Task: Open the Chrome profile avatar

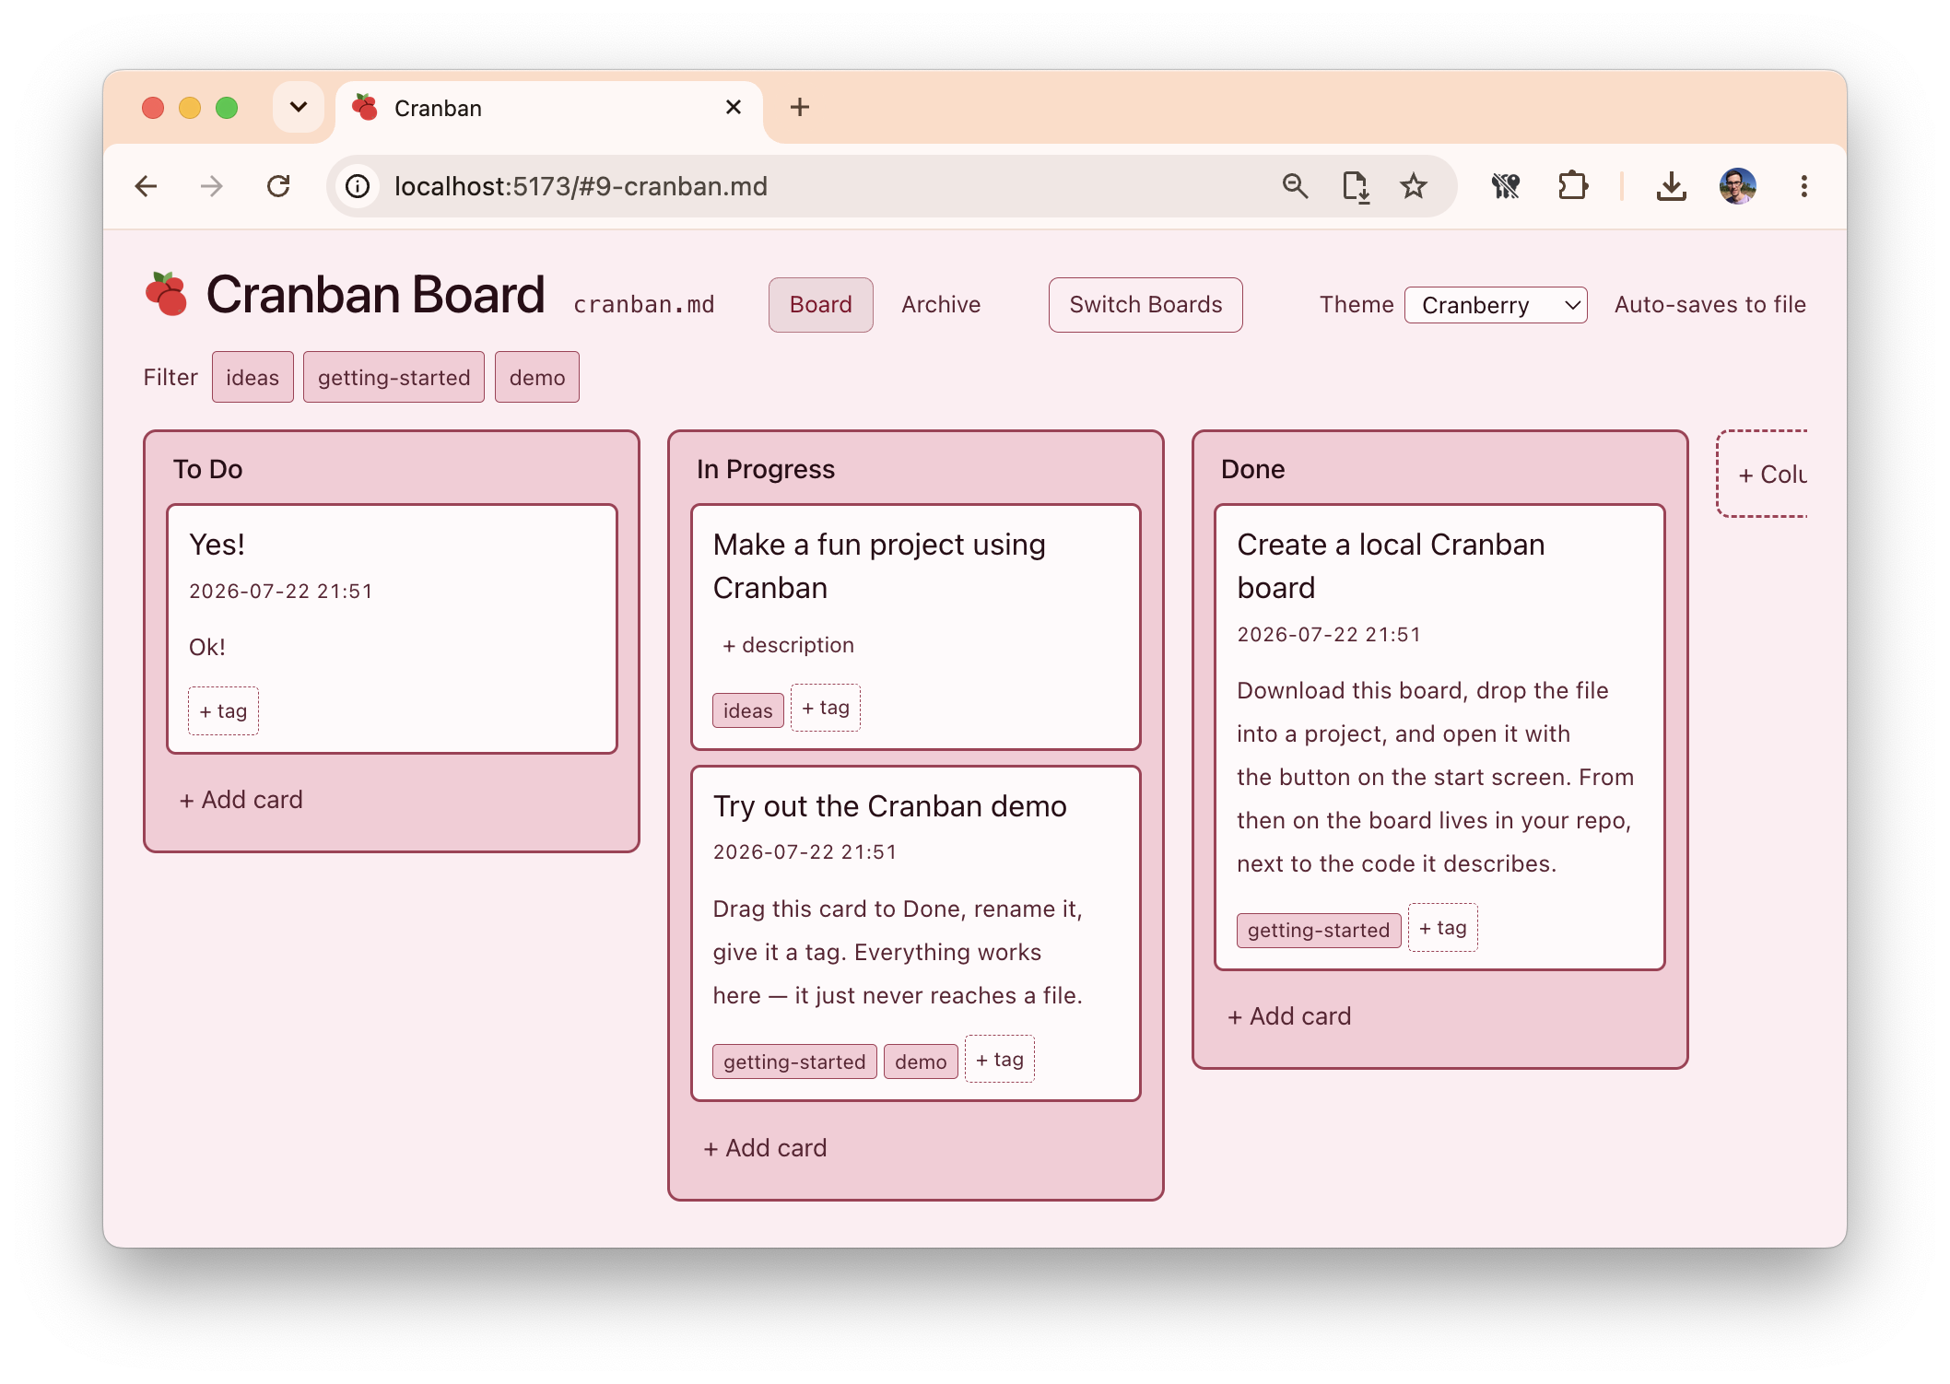Action: 1737,186
